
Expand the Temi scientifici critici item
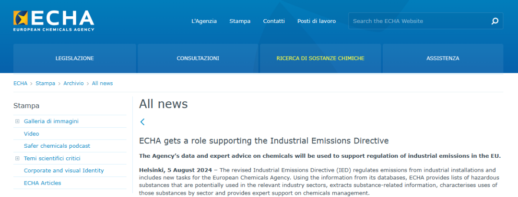pyautogui.click(x=17, y=158)
